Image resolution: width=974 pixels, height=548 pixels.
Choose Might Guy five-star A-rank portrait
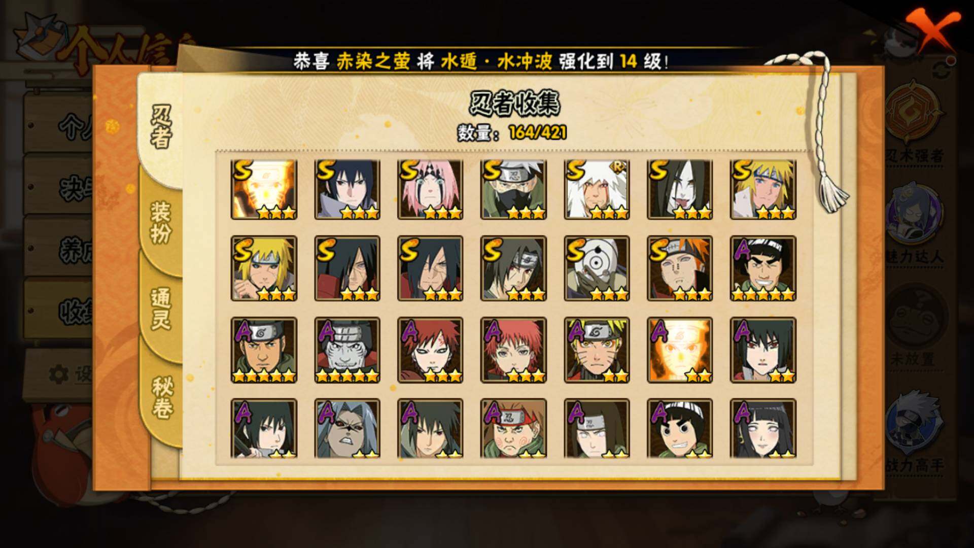[x=763, y=268]
